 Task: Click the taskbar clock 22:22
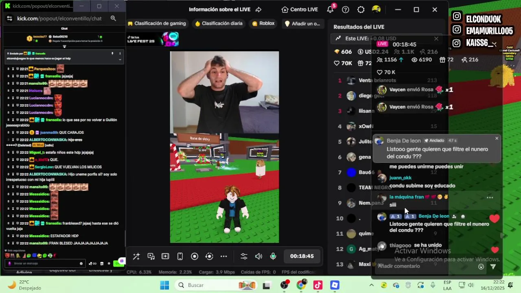pos(493,285)
